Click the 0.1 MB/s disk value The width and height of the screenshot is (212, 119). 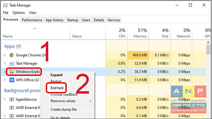click(162, 55)
